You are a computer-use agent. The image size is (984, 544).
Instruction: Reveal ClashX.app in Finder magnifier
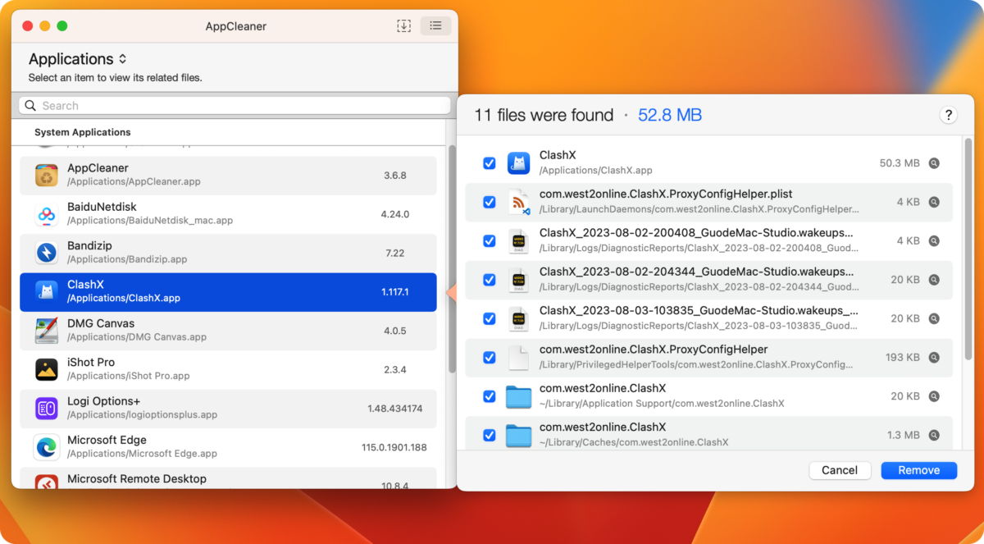pos(933,163)
